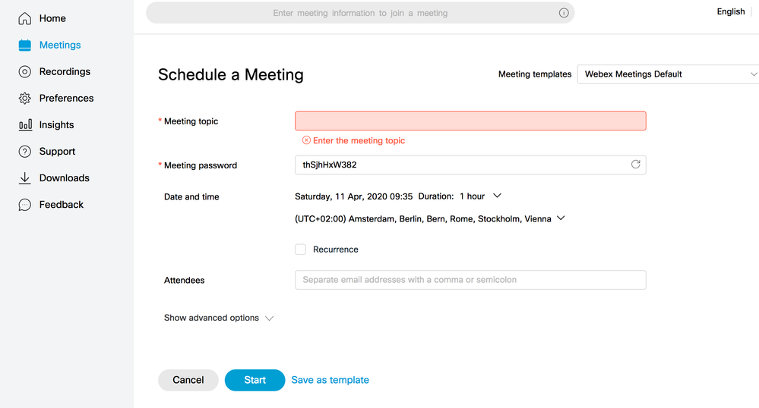Click the Save as template link
The width and height of the screenshot is (759, 408).
(330, 380)
